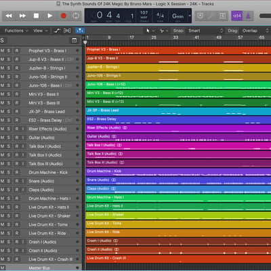
Task: Record-enable the JX-3P - Brass Lead track
Action: click(x=17, y=111)
